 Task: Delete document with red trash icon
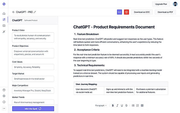pos(127,12)
